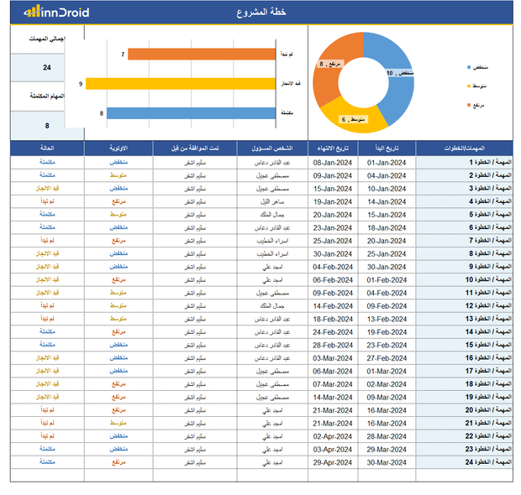
Task: Click the priority "متوسط" in task 2 row
Action: [x=118, y=175]
